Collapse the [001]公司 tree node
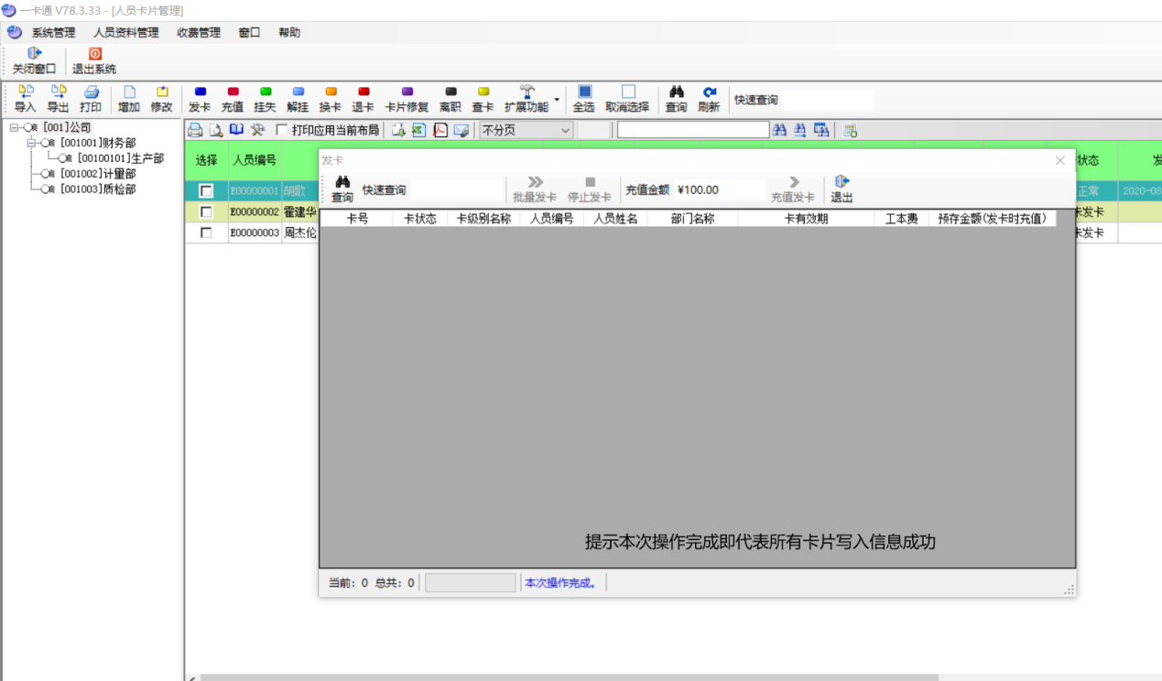Image resolution: width=1162 pixels, height=681 pixels. coord(15,127)
